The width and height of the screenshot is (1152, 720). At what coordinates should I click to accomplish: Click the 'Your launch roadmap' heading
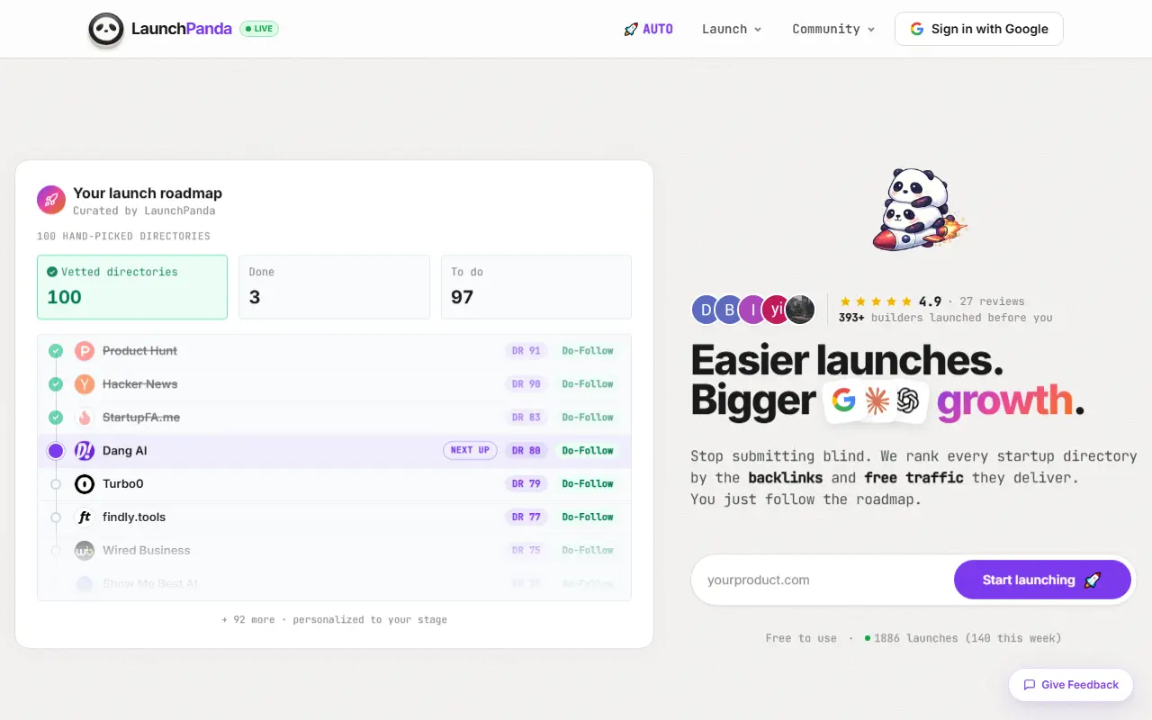point(148,193)
